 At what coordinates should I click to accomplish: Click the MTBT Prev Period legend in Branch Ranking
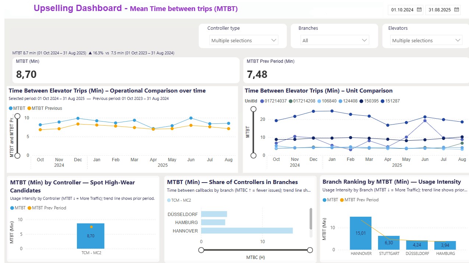tap(342, 200)
